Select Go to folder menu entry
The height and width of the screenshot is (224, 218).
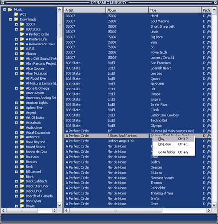173,152
